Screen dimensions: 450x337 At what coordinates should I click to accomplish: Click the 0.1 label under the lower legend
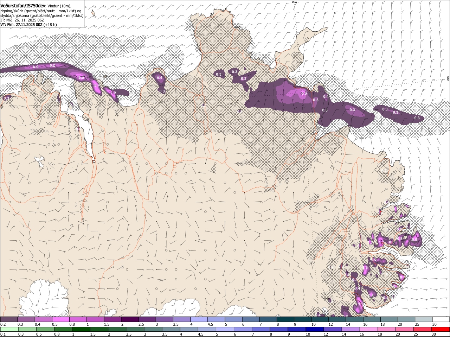pos(3,335)
